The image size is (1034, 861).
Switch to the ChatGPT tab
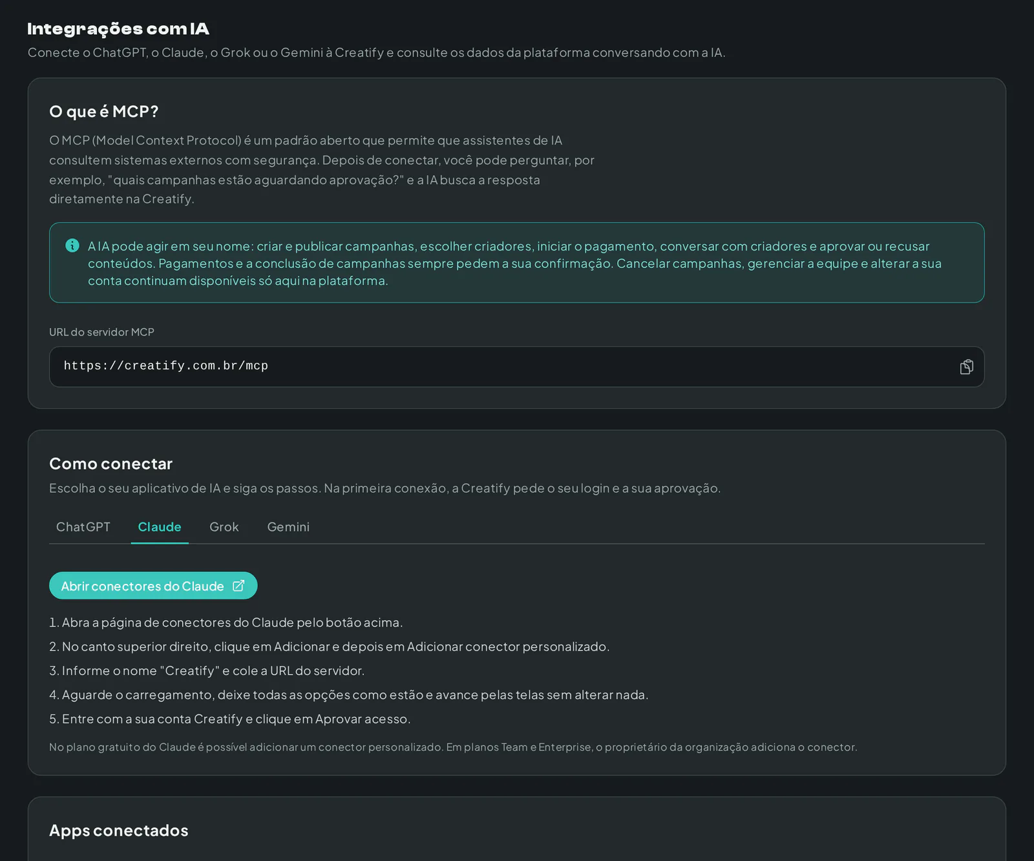83,527
